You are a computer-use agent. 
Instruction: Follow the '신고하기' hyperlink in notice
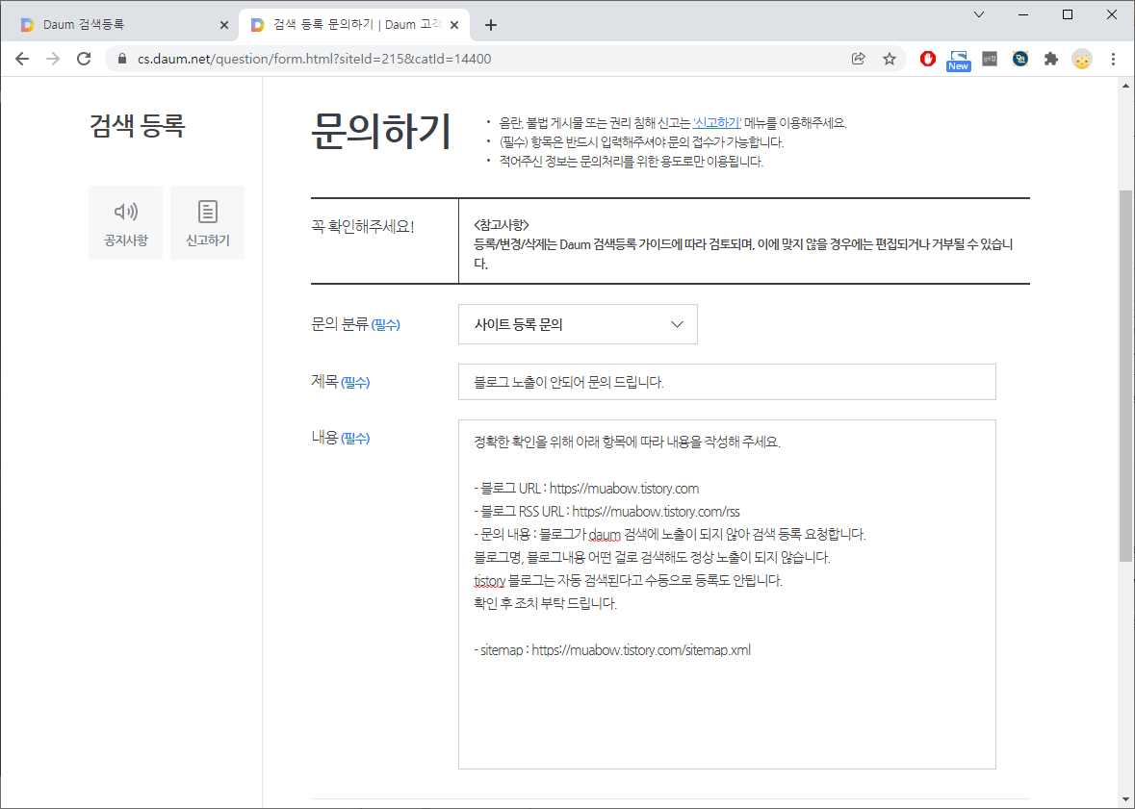click(x=717, y=123)
